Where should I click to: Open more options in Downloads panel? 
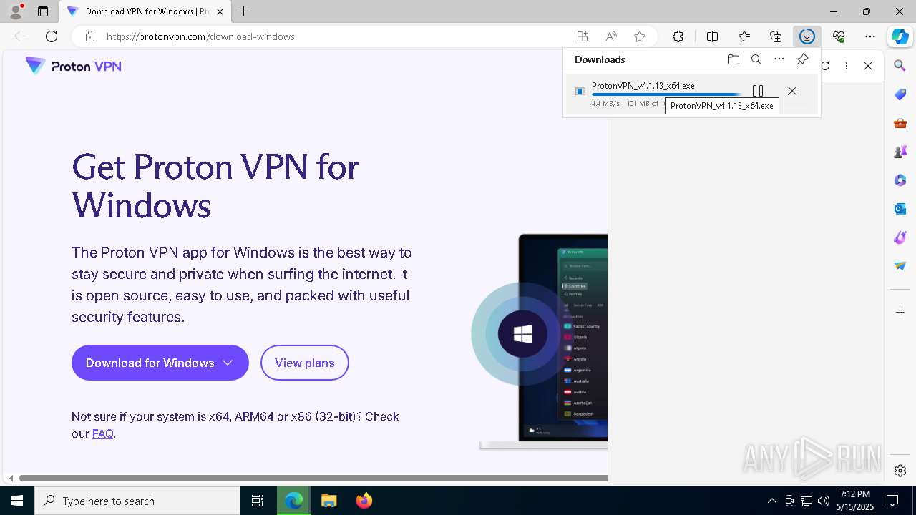click(779, 59)
